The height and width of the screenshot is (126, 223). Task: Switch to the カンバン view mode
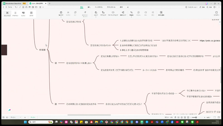pyautogui.click(x=23, y=14)
